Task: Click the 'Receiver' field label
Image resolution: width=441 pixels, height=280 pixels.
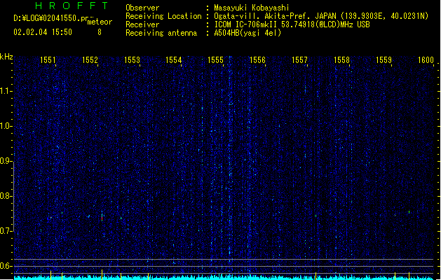Action: pos(142,24)
